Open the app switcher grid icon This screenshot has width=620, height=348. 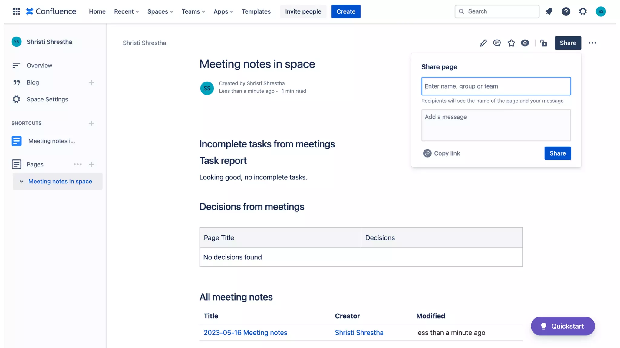tap(16, 11)
